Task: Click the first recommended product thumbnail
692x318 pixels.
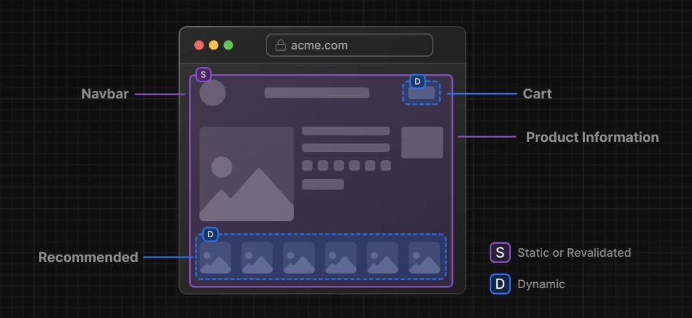Action: 215,257
